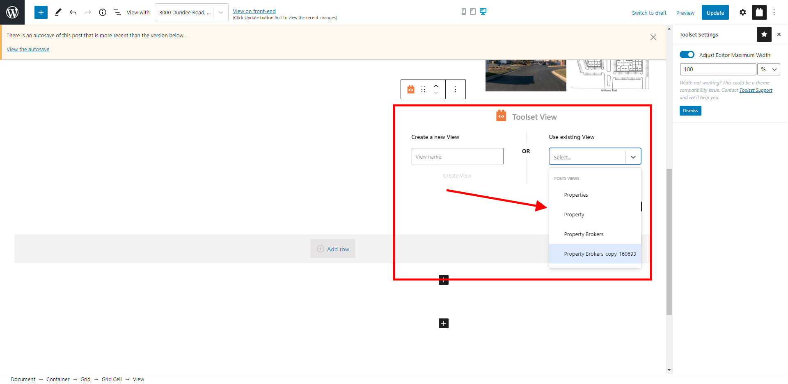Focus the View name input field
Image resolution: width=788 pixels, height=384 pixels.
click(458, 156)
